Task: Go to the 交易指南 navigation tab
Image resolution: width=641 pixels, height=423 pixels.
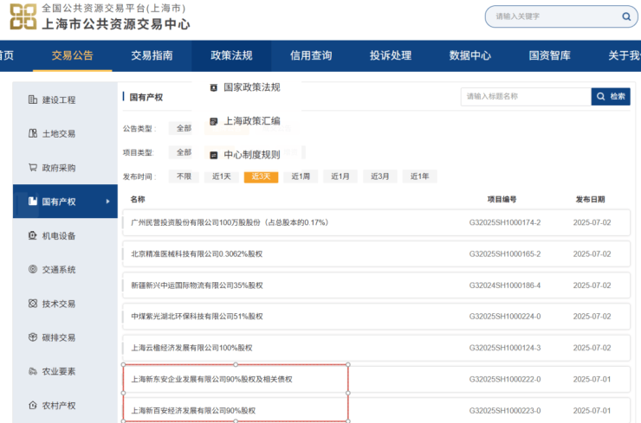Action: (x=152, y=55)
